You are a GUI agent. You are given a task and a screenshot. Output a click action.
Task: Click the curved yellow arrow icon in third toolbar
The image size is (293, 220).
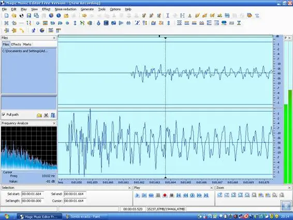click(x=22, y=30)
